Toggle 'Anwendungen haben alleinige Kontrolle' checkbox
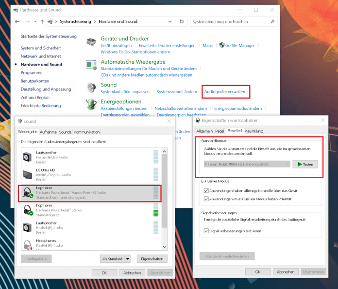Viewport: 338px width, 289px height. [206, 190]
